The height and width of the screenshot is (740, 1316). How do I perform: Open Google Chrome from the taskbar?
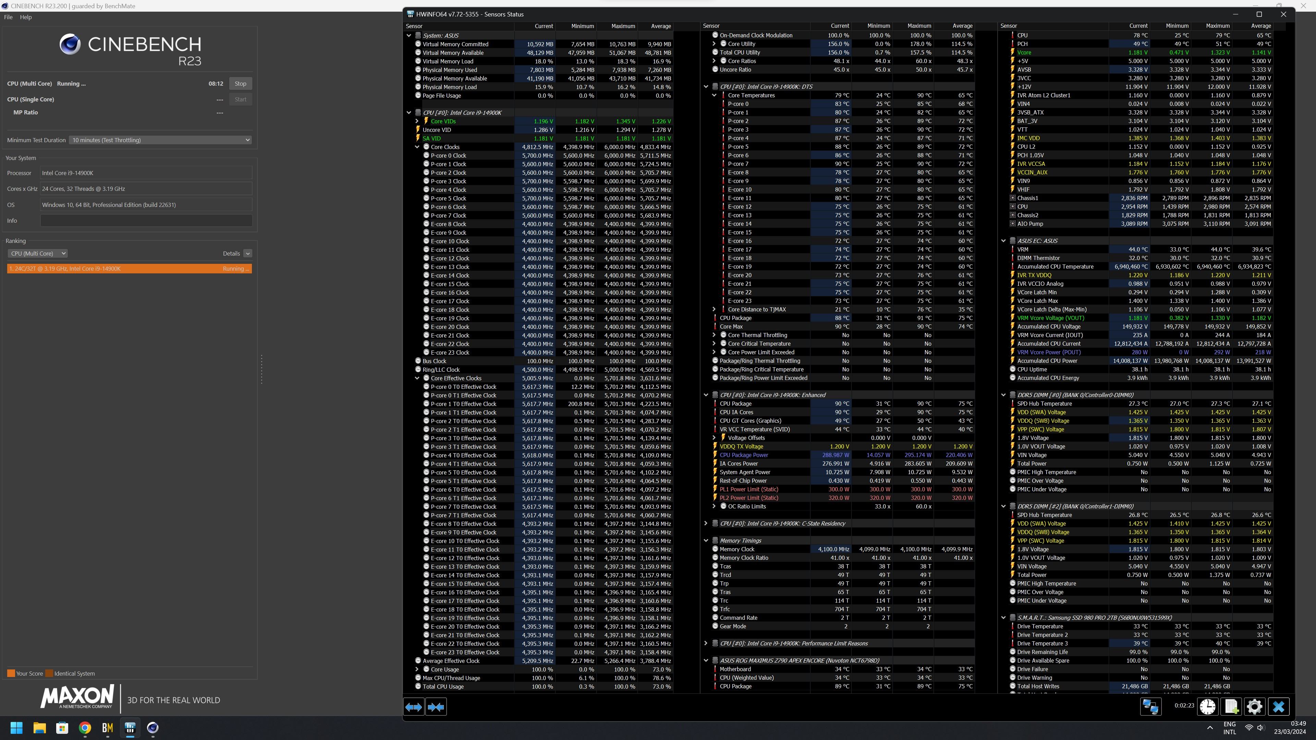click(x=85, y=728)
